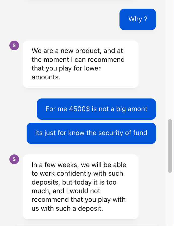Select the "Why ?" message bubble
Screen dimensions: 174x226
137,19
